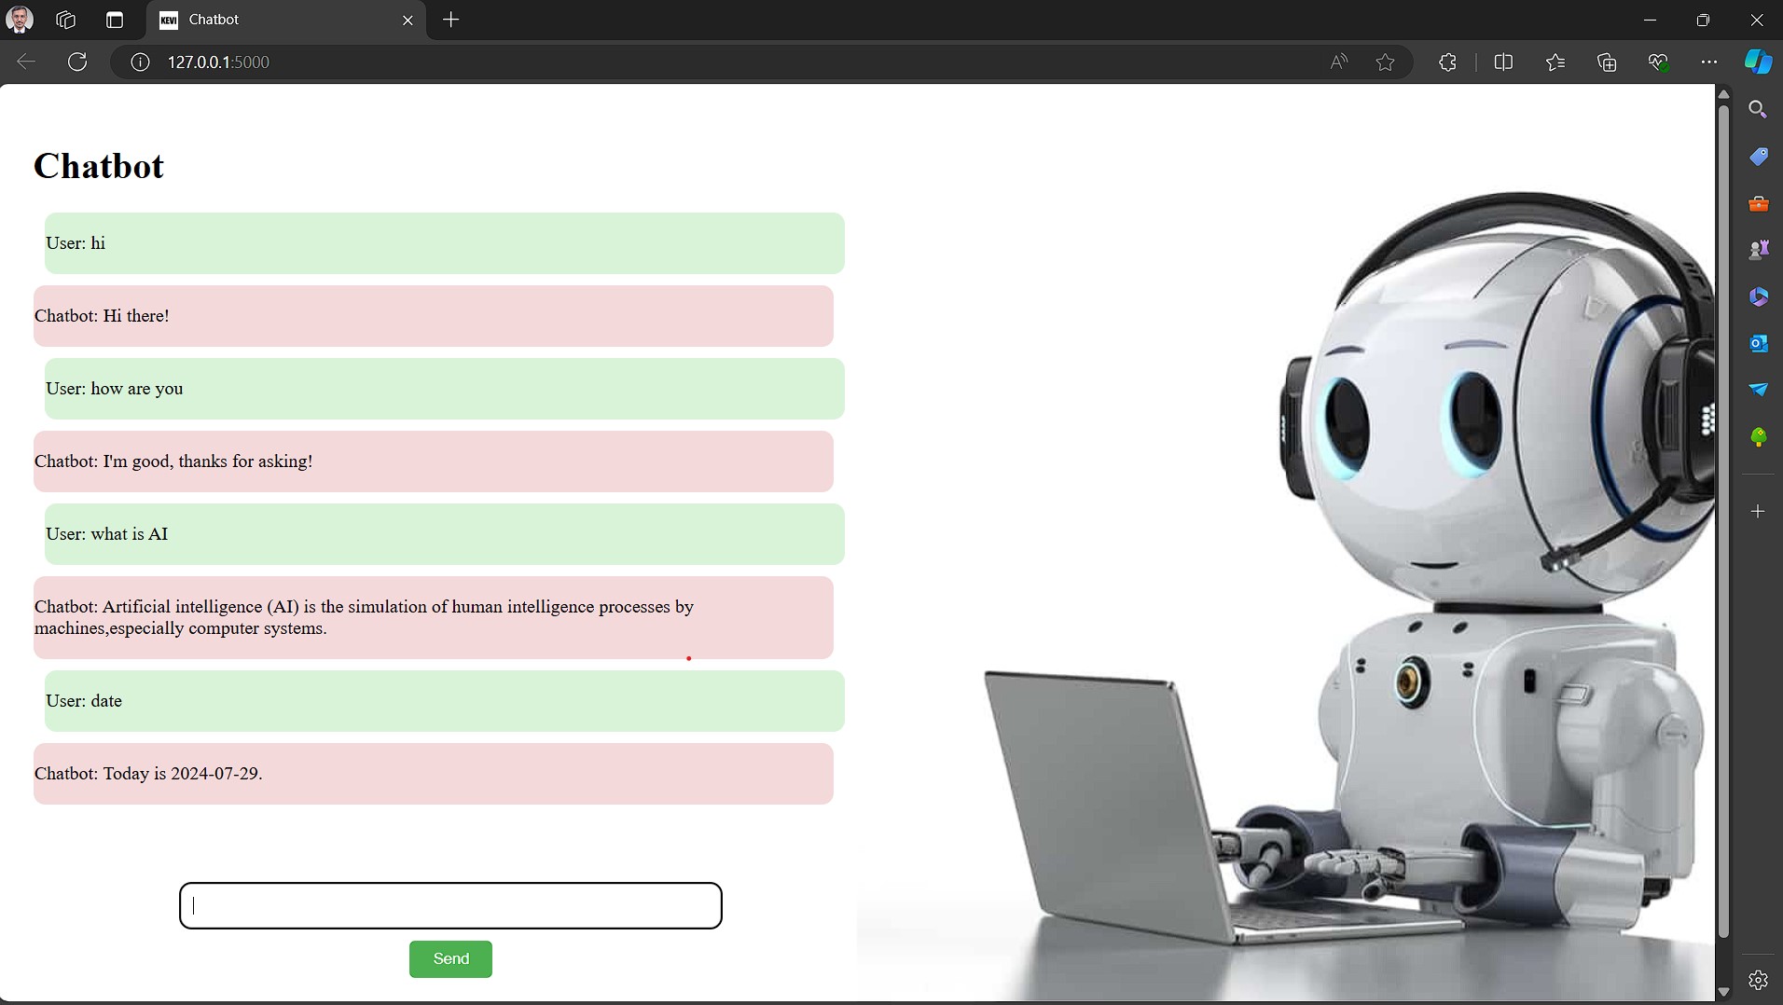Open Workspaces icon
This screenshot has width=1783, height=1005.
click(65, 20)
